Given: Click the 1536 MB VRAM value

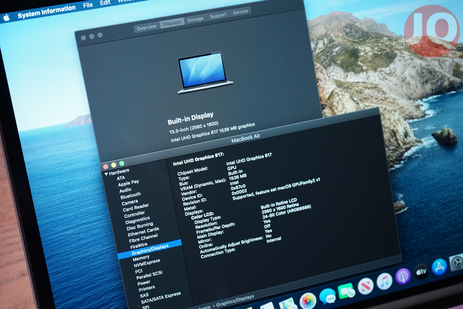Looking at the screenshot, I should coord(238,177).
